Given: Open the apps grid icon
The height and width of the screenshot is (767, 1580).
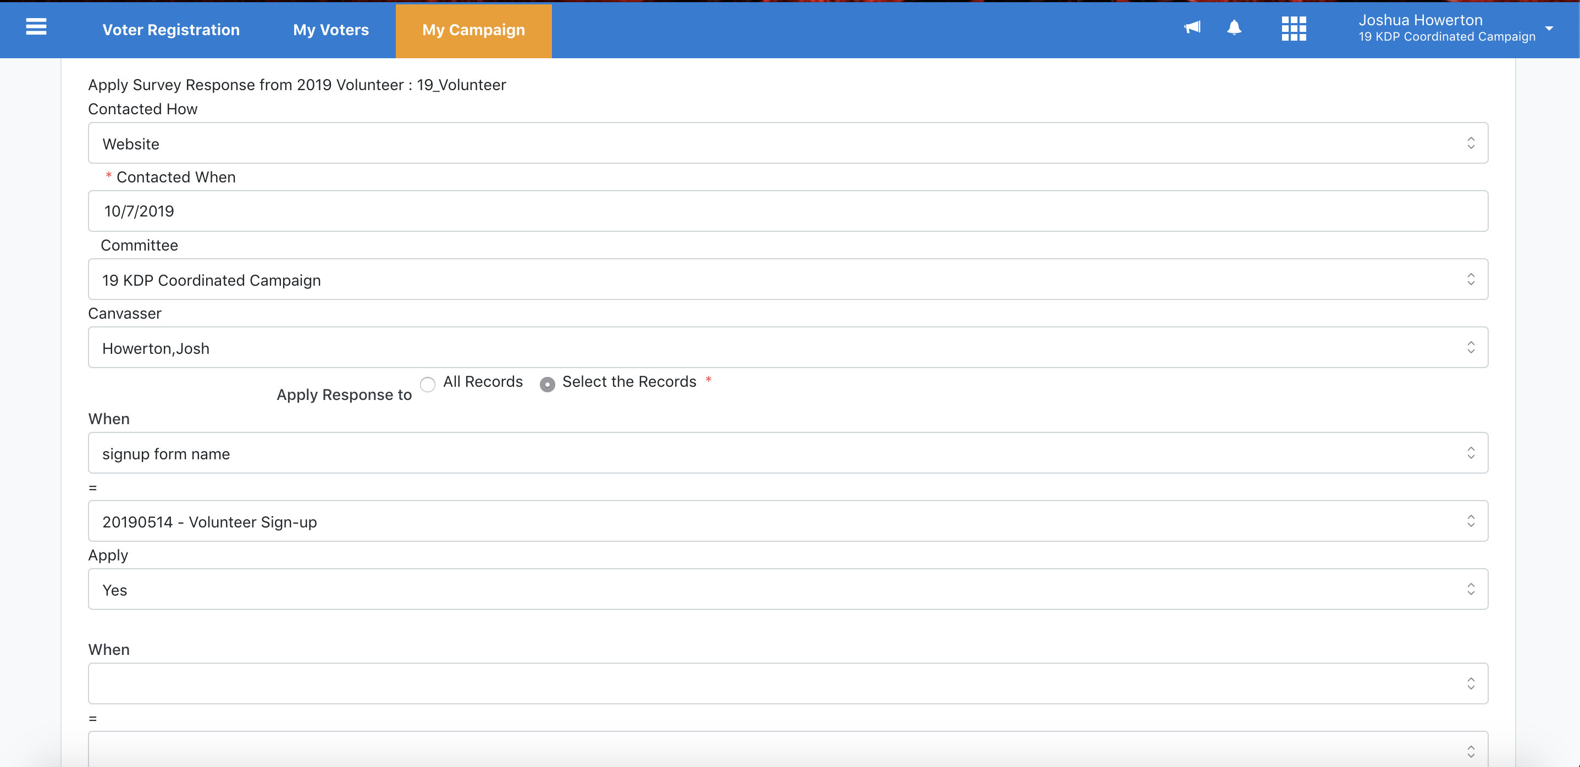Looking at the screenshot, I should [x=1294, y=28].
